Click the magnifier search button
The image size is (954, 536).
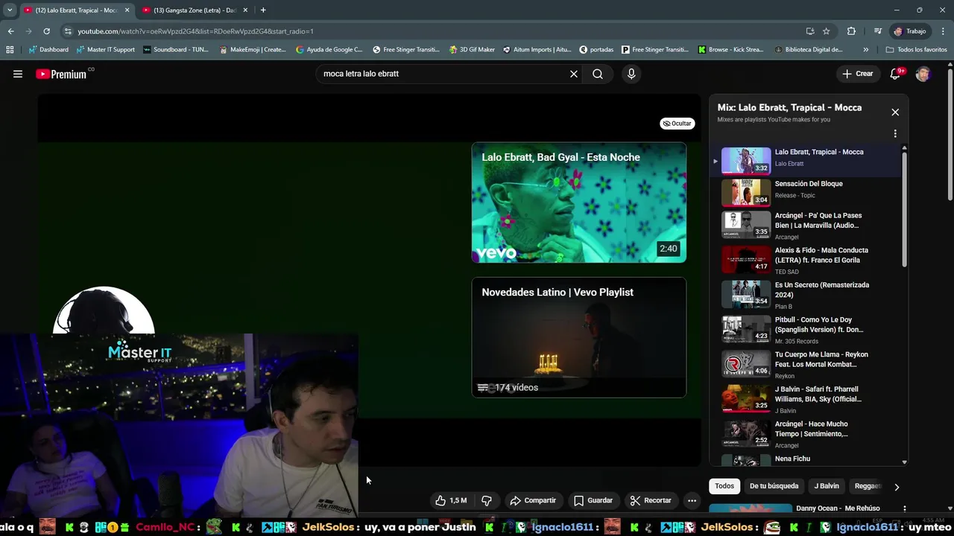coord(598,74)
